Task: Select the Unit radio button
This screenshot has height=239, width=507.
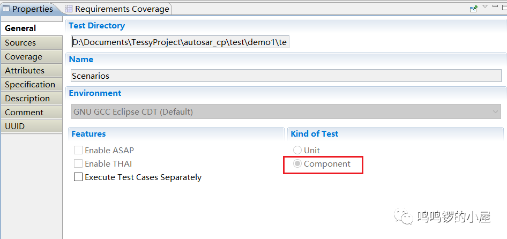Action: tap(297, 151)
